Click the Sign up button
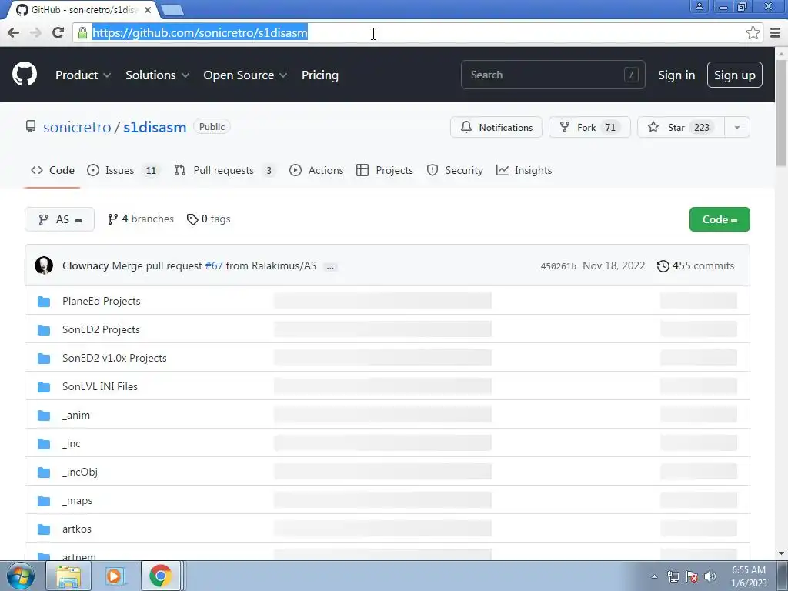This screenshot has width=788, height=591. click(x=734, y=75)
